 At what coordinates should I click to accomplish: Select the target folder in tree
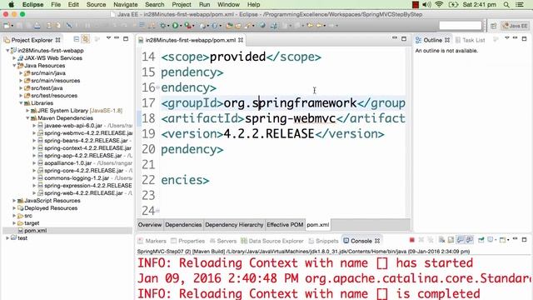32,222
